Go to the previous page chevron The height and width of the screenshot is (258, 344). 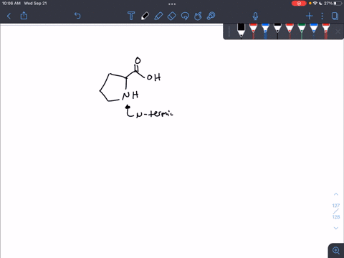336,194
